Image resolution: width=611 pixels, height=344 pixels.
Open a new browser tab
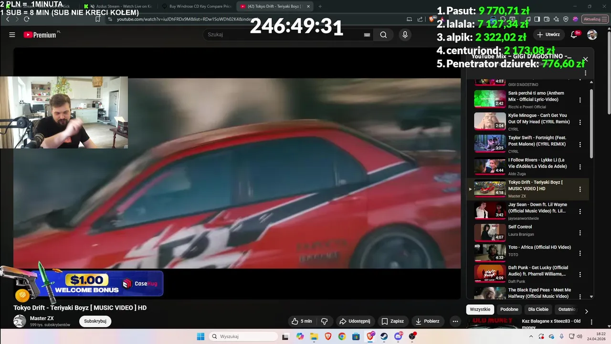(320, 6)
